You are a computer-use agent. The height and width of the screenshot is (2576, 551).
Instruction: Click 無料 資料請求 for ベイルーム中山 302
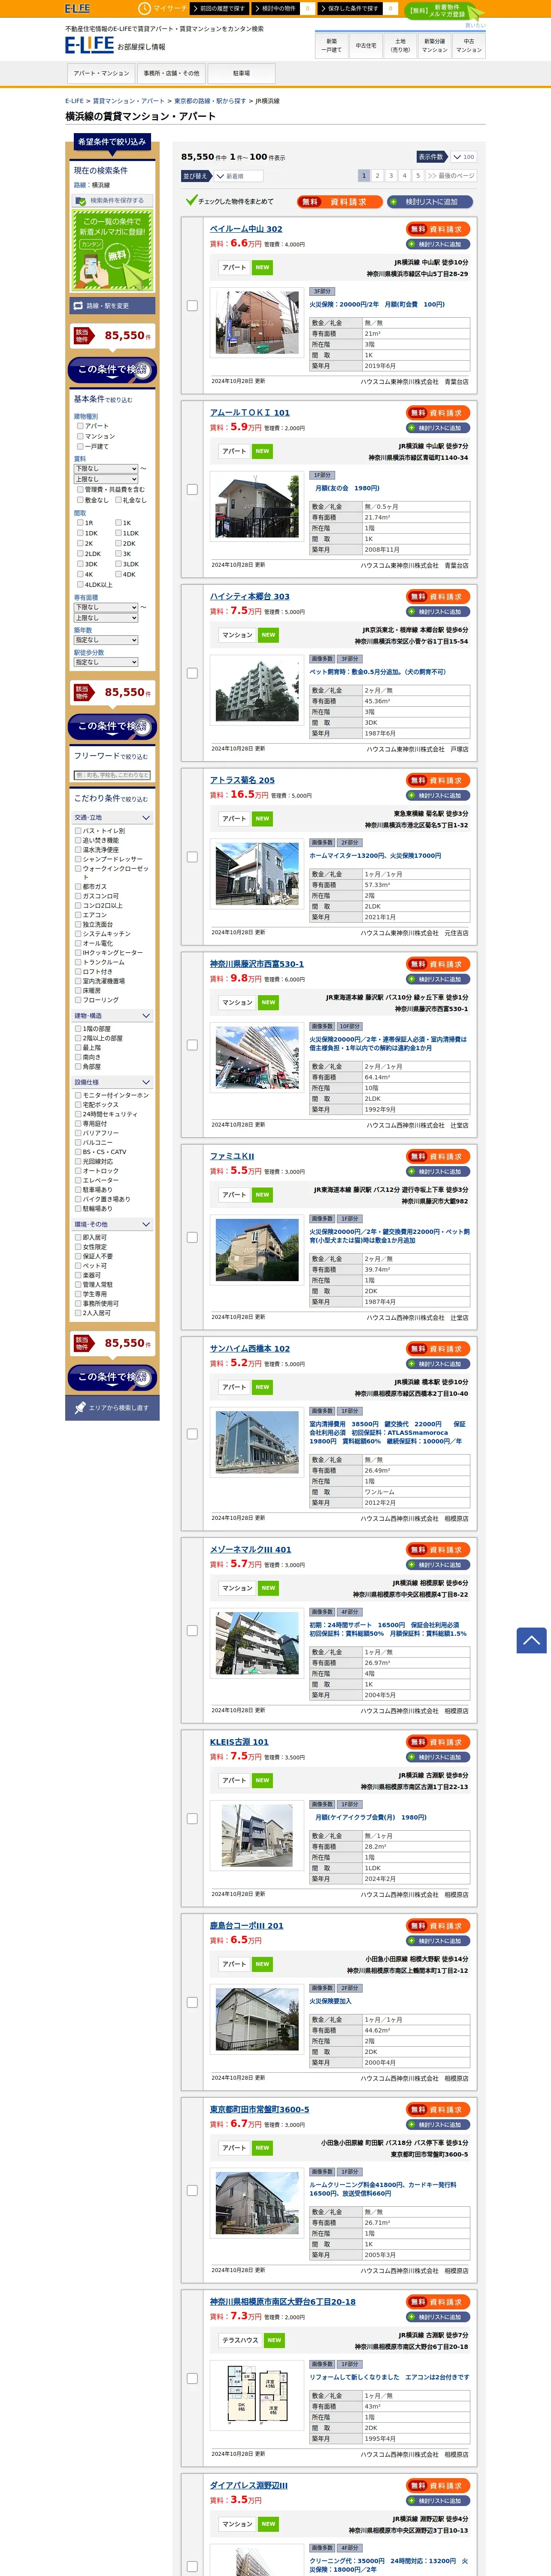(x=439, y=229)
